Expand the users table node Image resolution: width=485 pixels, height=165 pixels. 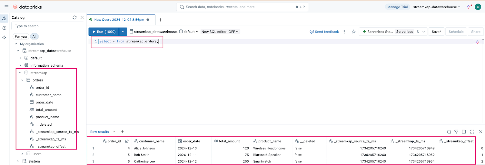[x=22, y=154]
